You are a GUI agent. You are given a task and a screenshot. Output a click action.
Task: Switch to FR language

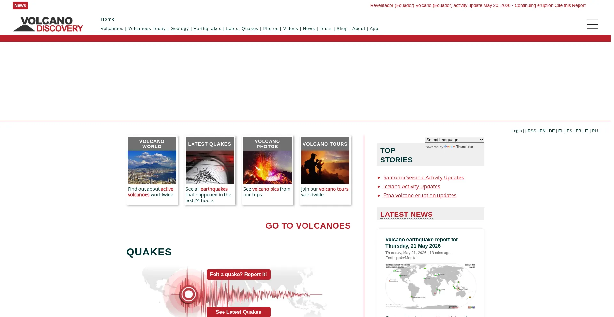point(579,131)
